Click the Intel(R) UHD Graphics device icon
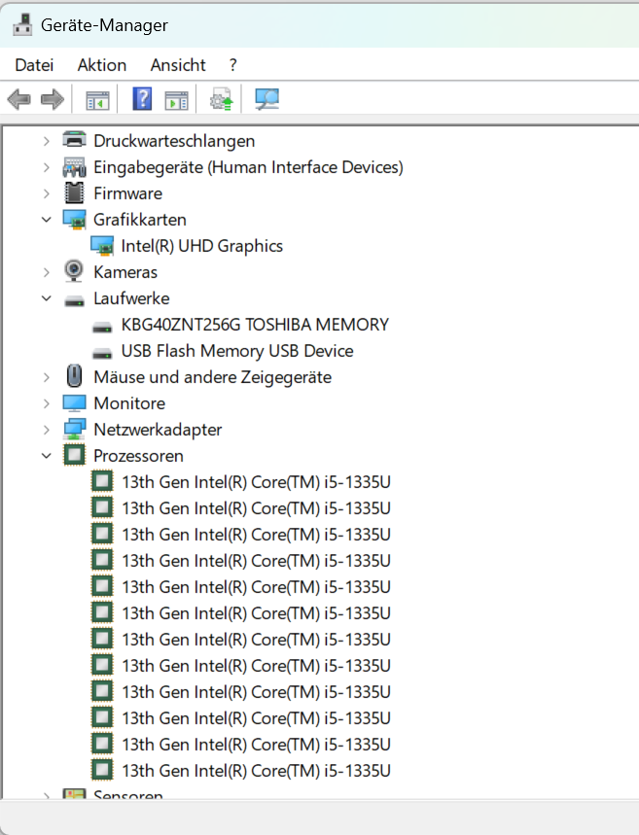This screenshot has width=639, height=835. point(102,246)
